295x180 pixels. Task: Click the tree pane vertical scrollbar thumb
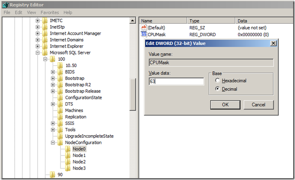[133, 94]
